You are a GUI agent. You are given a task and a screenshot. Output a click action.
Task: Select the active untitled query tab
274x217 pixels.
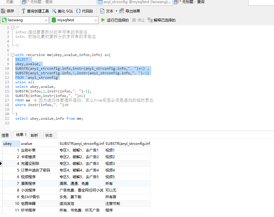[x=210, y=2]
